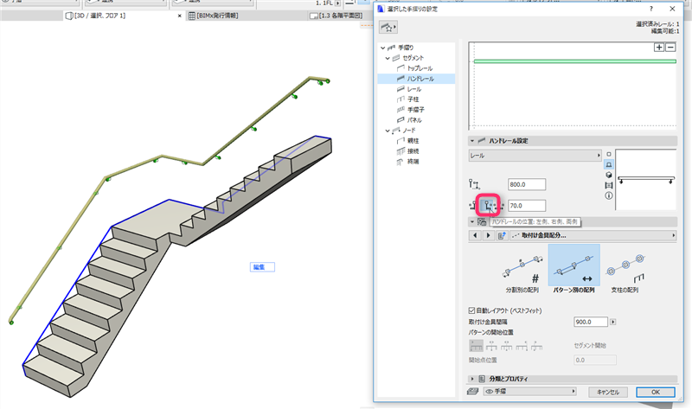Image resolution: width=692 pixels, height=409 pixels.
Task: Choose パターン別の配列 distribution option
Action: pos(573,270)
